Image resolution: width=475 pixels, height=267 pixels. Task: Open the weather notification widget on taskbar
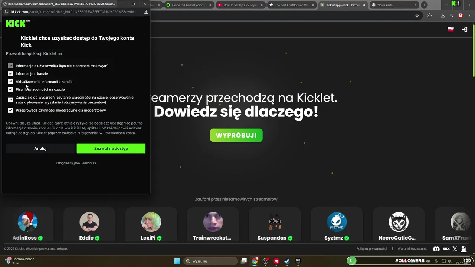(22, 261)
